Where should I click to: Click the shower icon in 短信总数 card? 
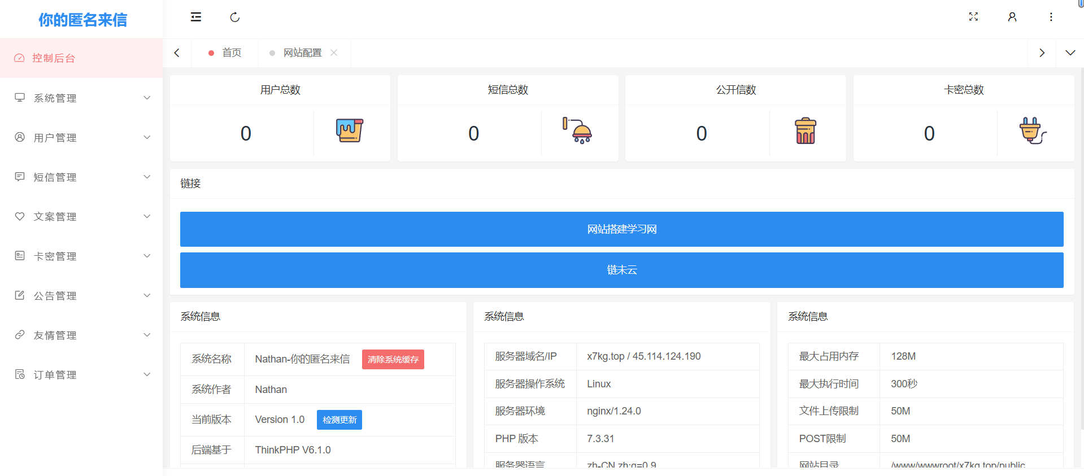coord(577,130)
